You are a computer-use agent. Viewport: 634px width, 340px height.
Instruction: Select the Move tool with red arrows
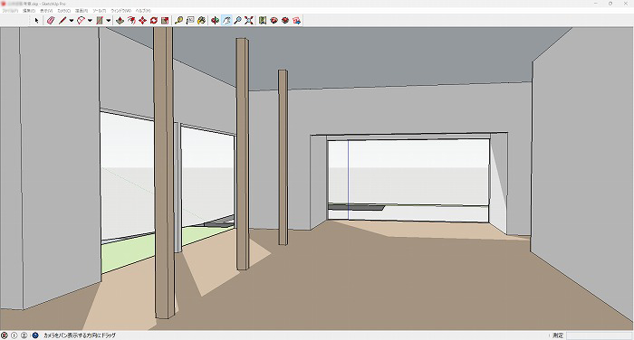click(x=142, y=20)
